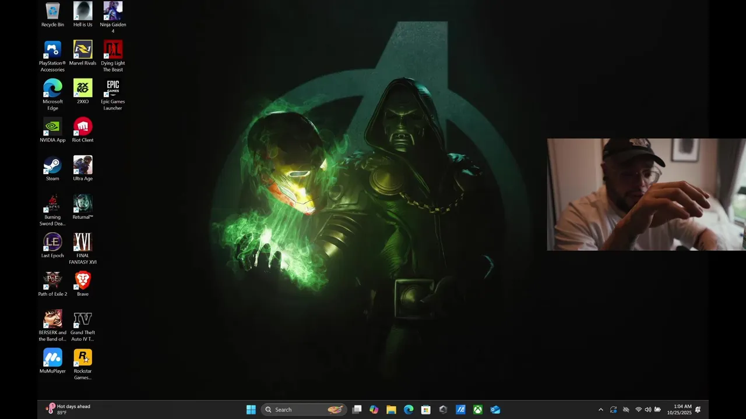The height and width of the screenshot is (419, 746).
Task: Select the Ninja Gaiden 4 shortcut
Action: 113,17
